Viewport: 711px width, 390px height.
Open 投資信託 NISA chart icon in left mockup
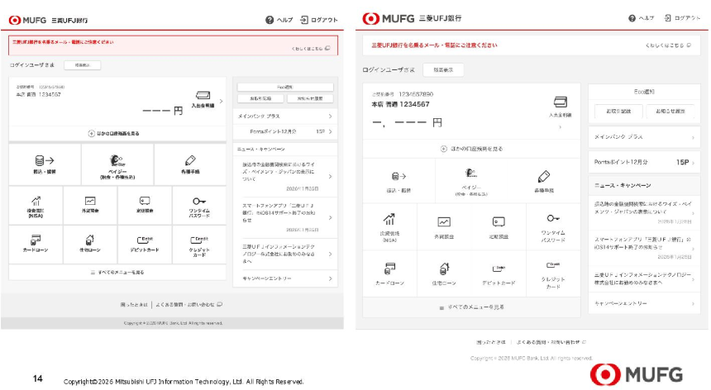point(36,201)
